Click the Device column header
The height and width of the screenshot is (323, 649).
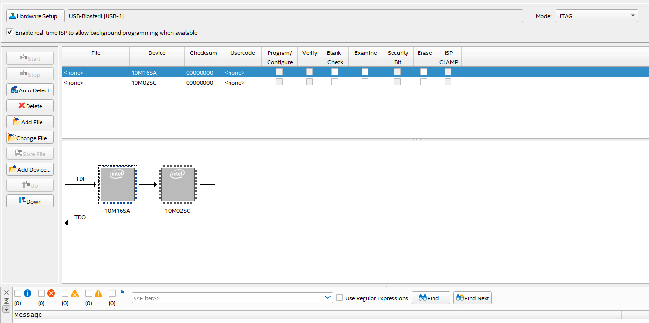click(x=157, y=57)
